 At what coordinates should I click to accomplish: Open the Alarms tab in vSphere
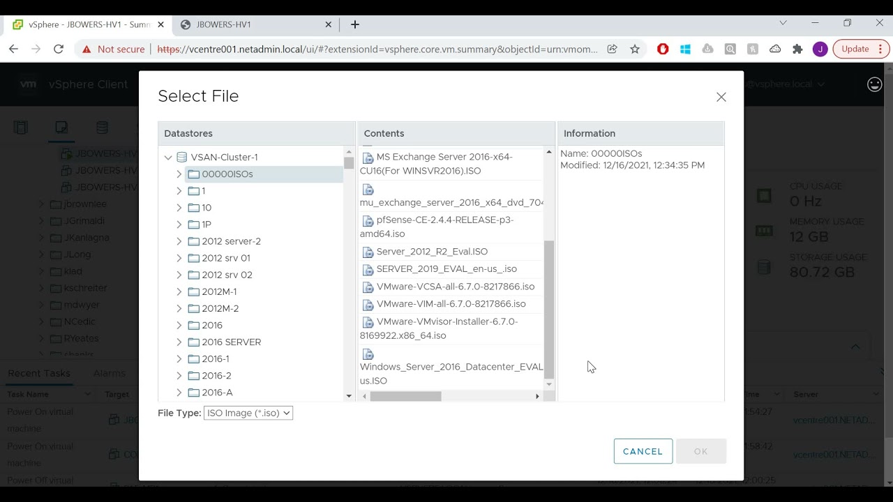110,373
